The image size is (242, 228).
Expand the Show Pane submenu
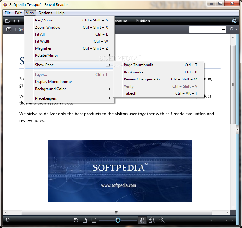(69, 65)
